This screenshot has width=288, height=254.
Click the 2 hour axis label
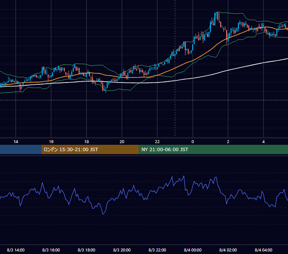point(228,142)
